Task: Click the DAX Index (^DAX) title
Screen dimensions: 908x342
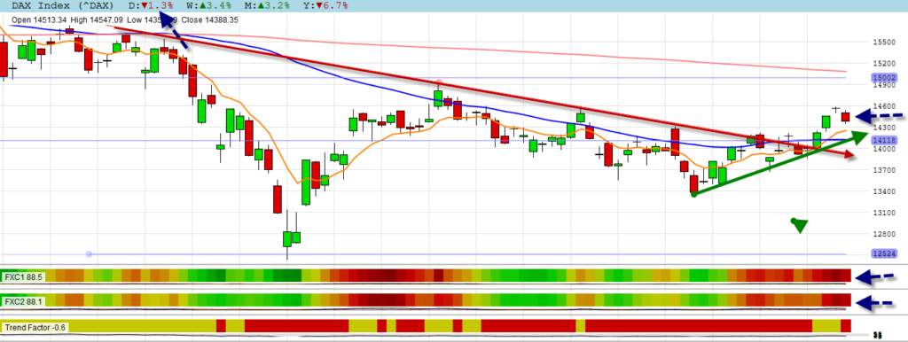Action: 60,6
